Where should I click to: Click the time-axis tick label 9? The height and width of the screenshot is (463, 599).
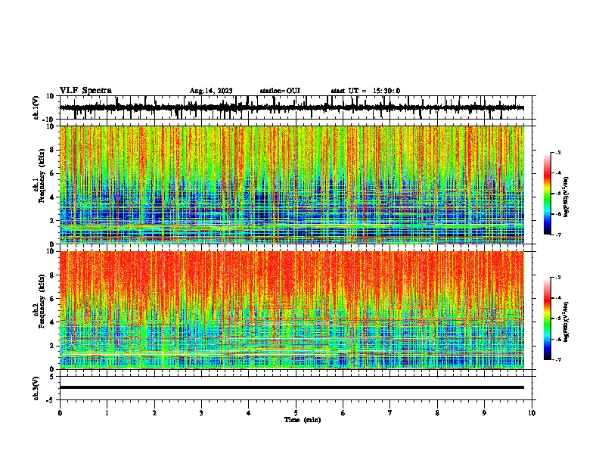coord(484,413)
